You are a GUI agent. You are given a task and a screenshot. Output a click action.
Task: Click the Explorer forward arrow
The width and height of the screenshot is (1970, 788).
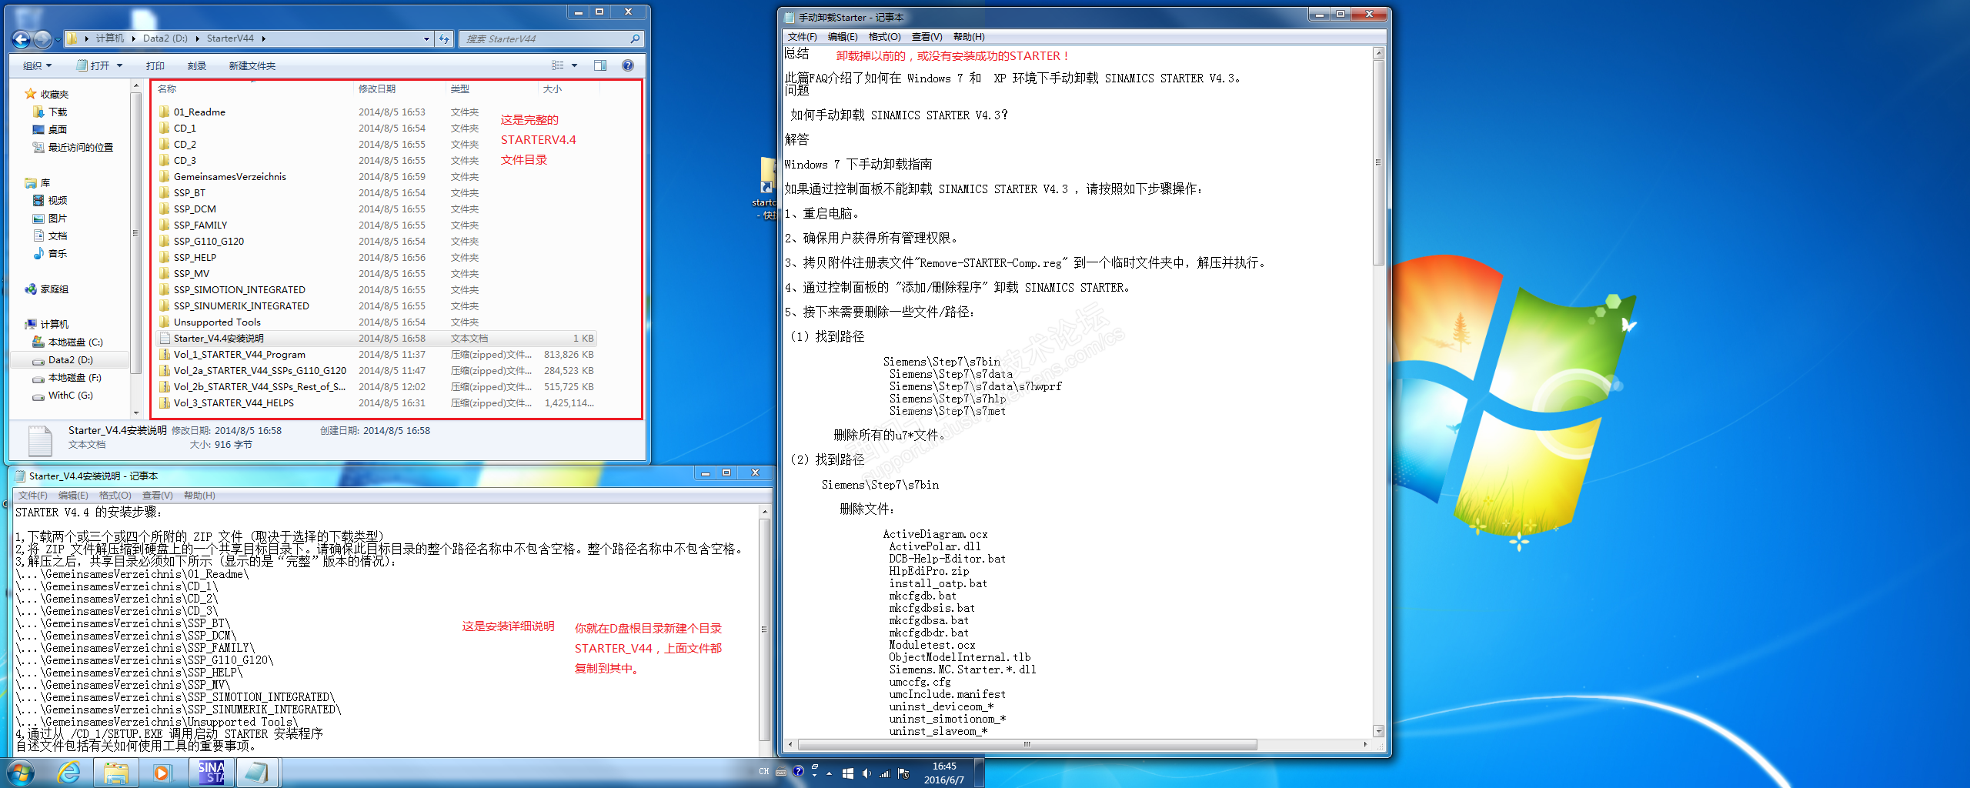(42, 38)
